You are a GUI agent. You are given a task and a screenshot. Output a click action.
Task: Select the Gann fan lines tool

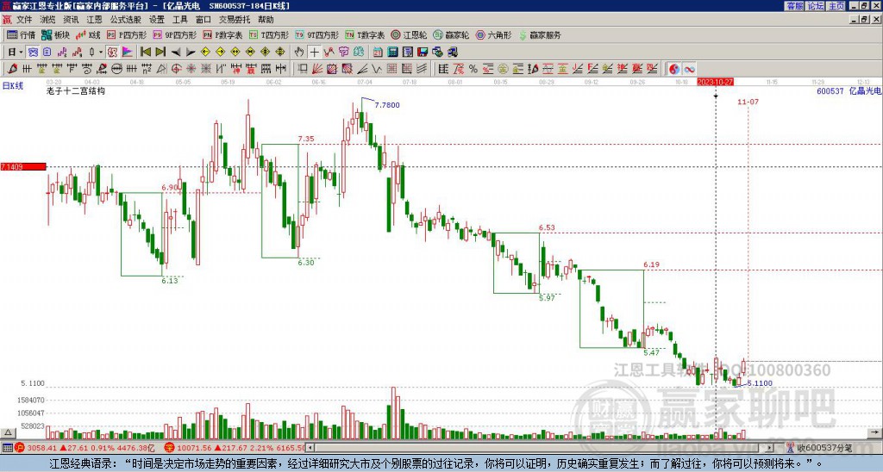(317, 69)
